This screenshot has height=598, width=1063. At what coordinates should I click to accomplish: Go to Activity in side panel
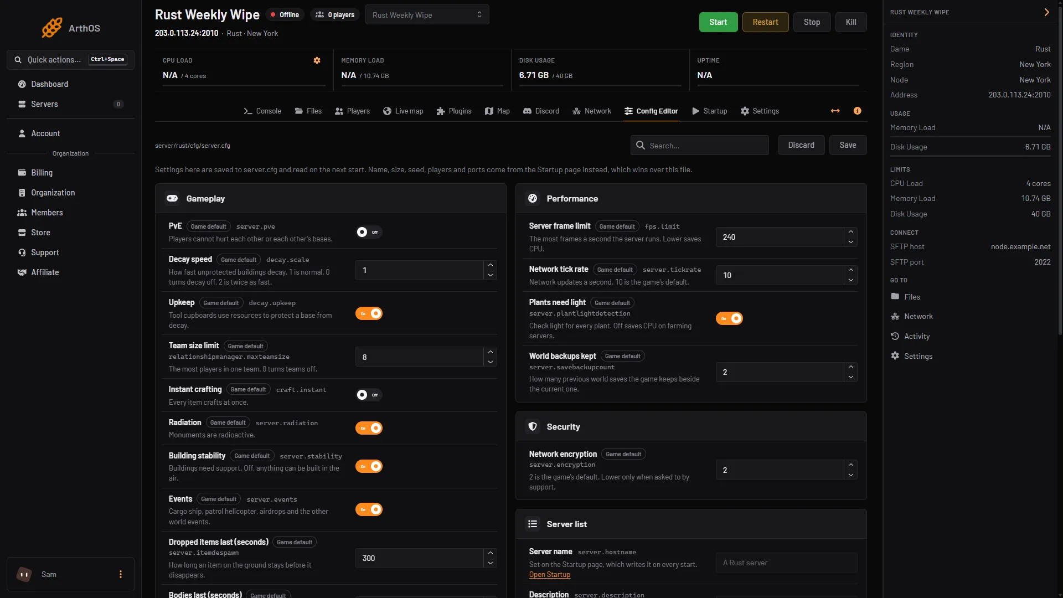click(x=910, y=336)
